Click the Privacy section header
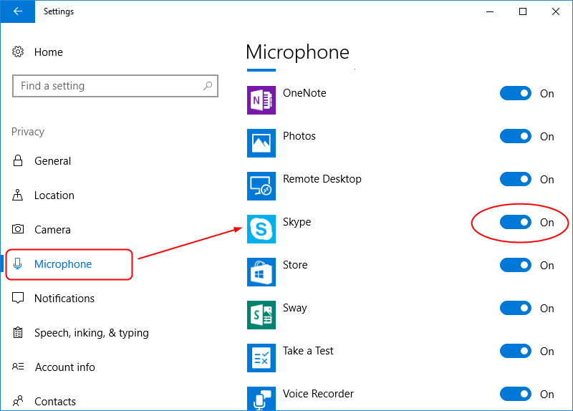573x411 pixels. [x=28, y=132]
